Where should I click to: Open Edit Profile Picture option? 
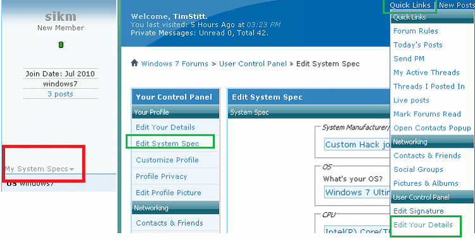pos(168,193)
